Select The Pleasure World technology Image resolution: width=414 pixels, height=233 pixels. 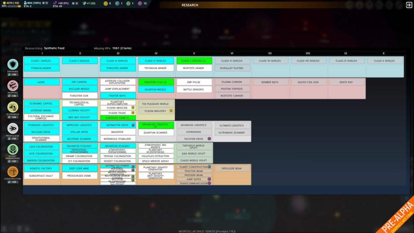tap(156, 104)
